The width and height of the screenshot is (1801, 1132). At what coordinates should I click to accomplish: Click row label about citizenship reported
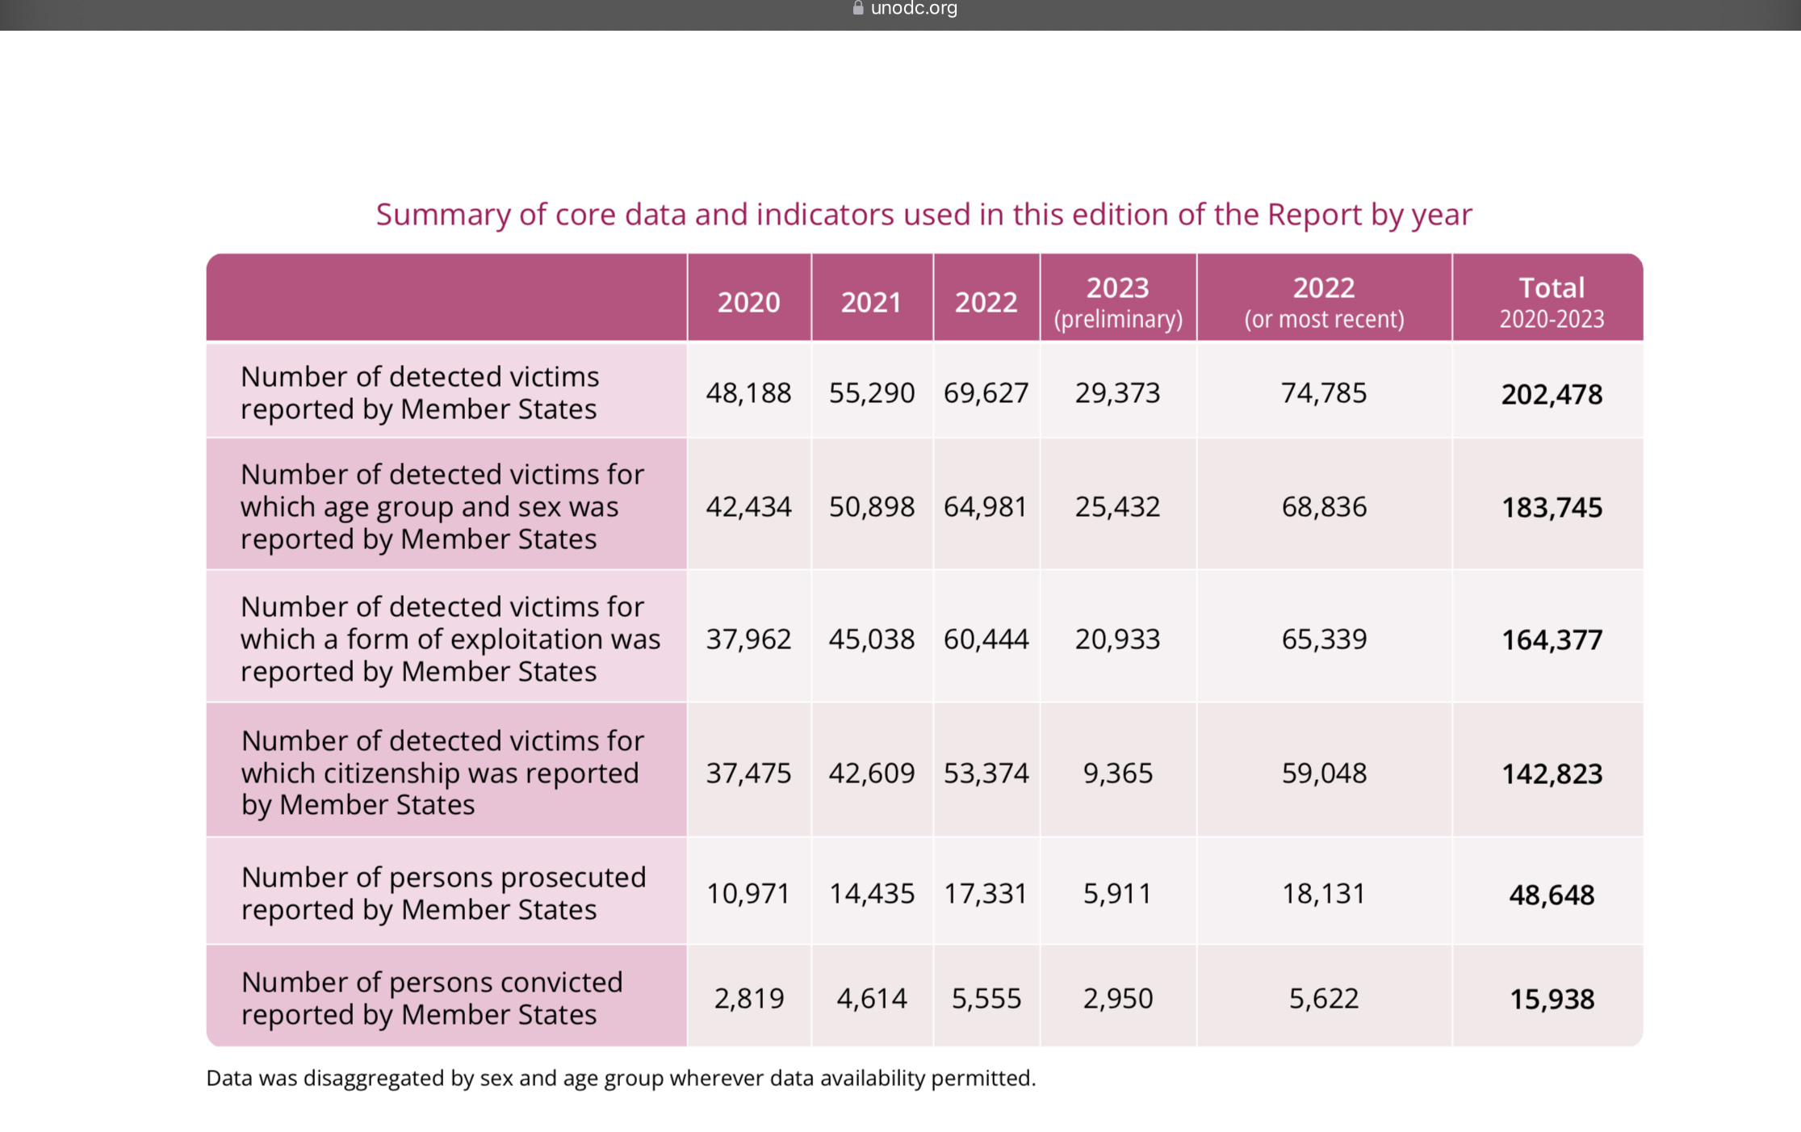[x=442, y=773]
